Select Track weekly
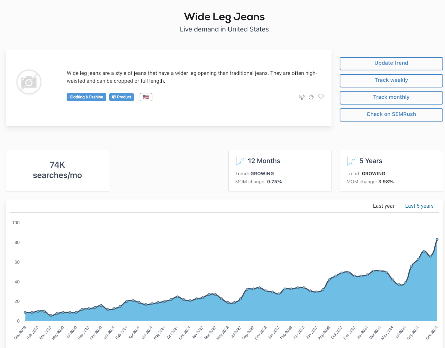445x348 pixels. pos(391,80)
